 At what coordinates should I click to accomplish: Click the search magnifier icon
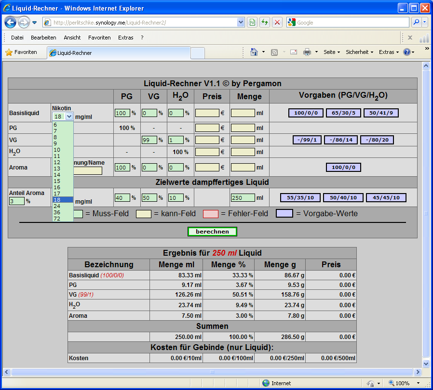pyautogui.click(x=416, y=22)
